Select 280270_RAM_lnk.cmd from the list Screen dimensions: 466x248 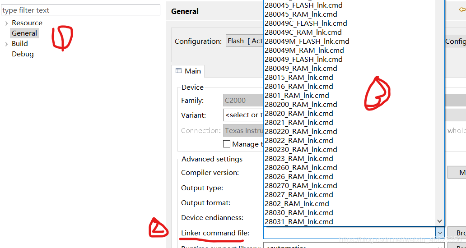click(301, 186)
